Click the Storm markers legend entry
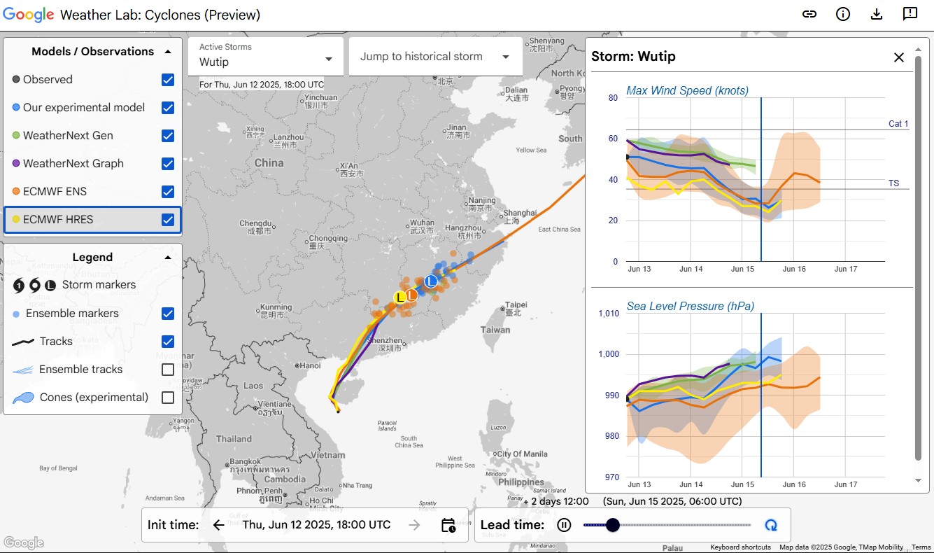 click(x=99, y=285)
